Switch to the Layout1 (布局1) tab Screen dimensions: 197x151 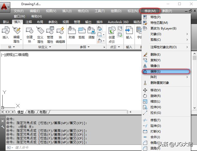click(31, 112)
